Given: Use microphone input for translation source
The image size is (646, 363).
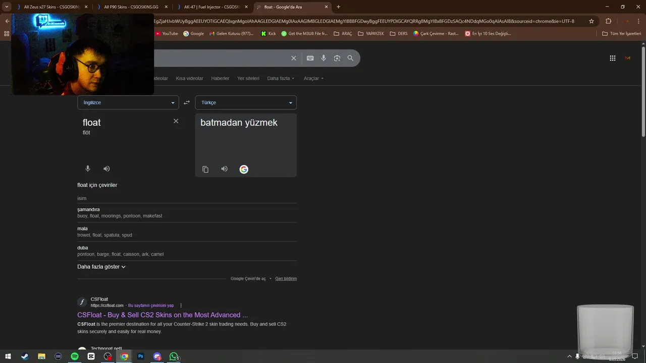Looking at the screenshot, I should click(x=88, y=169).
